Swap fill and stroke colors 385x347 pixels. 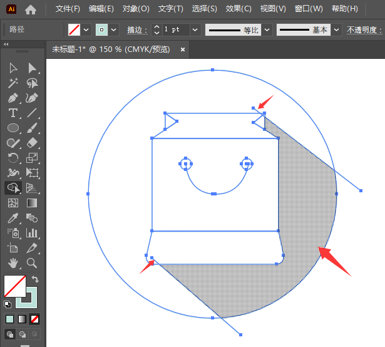tap(35, 279)
